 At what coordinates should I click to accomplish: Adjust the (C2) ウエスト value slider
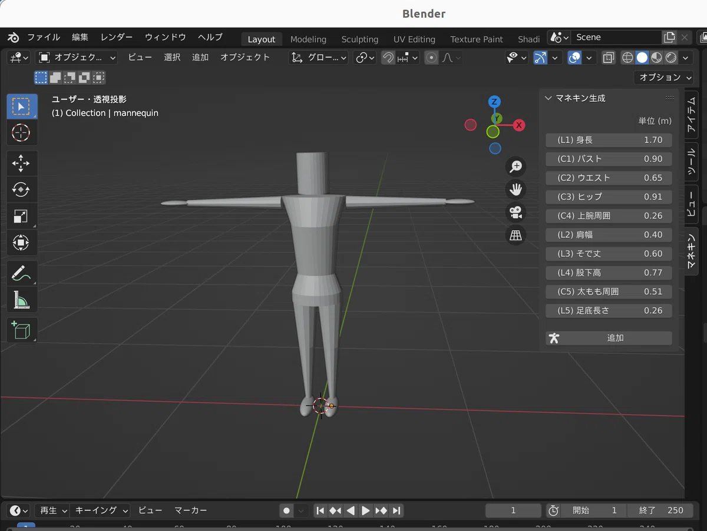click(609, 178)
